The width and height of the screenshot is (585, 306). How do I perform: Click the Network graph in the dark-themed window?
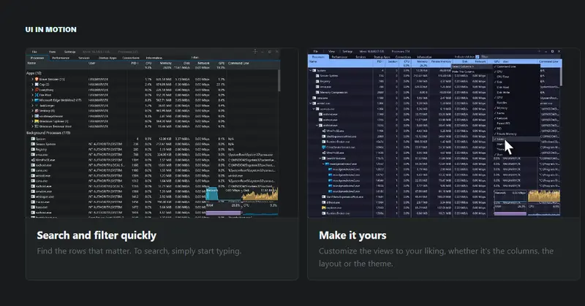point(223,194)
